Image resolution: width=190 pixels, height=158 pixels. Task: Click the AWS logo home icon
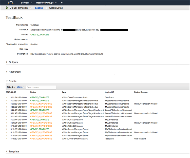(11, 3)
